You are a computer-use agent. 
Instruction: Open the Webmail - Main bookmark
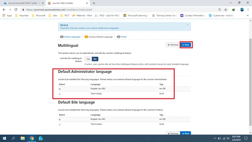pyautogui.click(x=82, y=15)
